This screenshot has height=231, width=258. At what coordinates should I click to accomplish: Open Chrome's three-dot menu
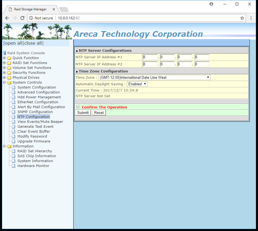click(251, 18)
